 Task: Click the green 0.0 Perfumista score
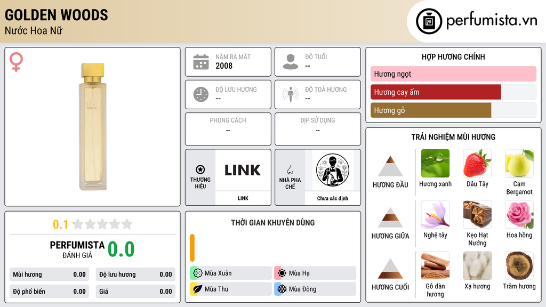coord(121,249)
